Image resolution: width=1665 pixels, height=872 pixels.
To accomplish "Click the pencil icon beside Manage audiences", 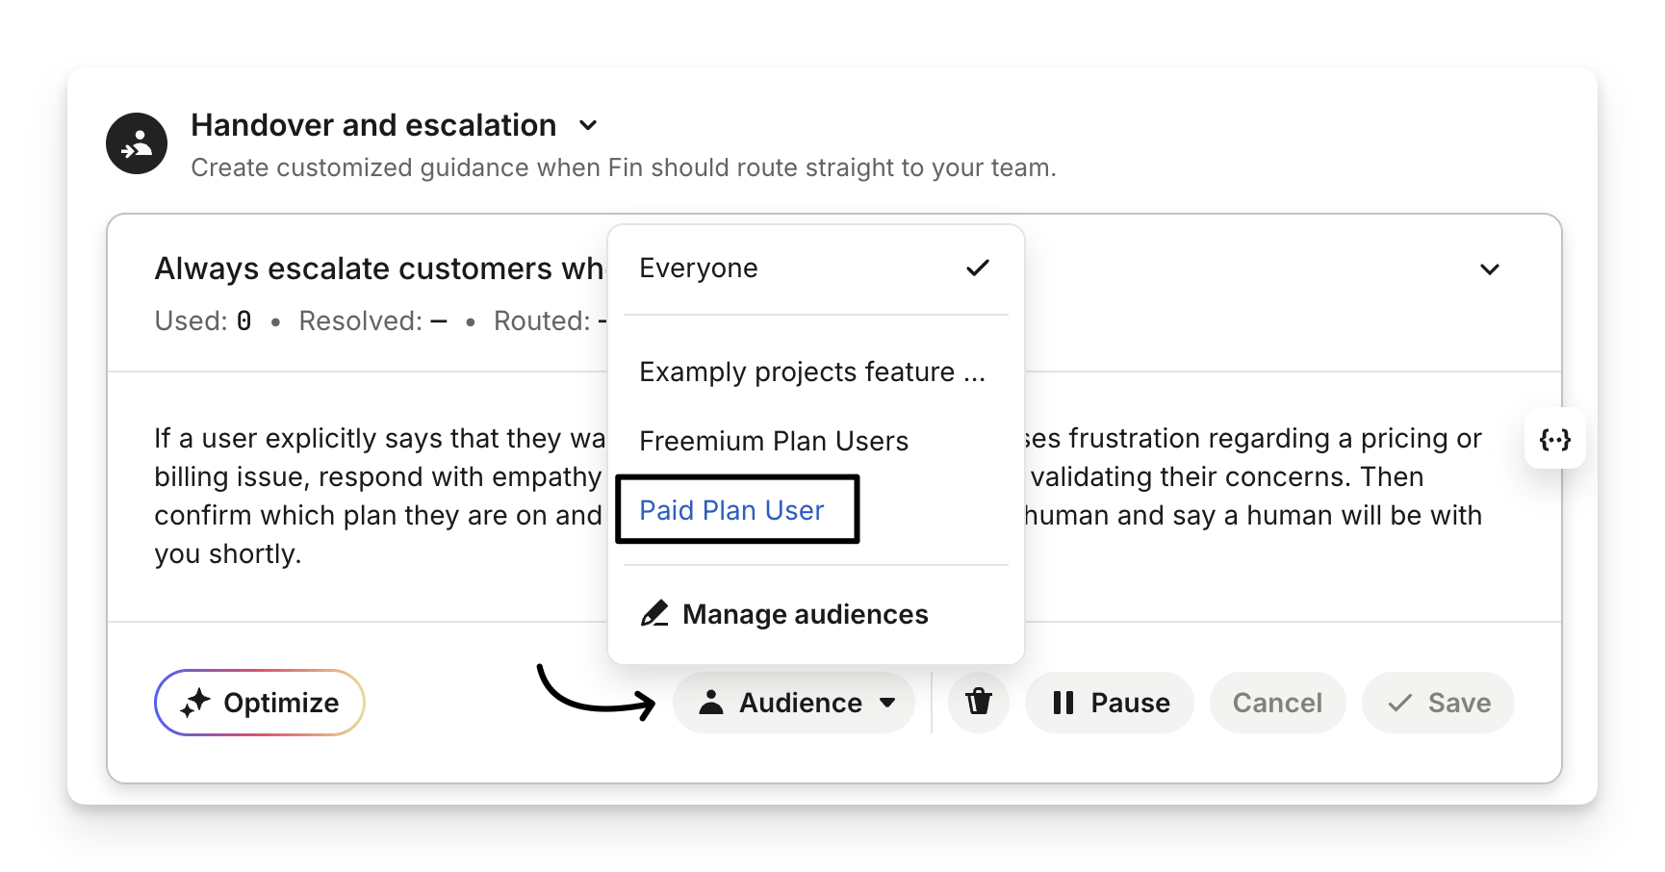I will pyautogui.click(x=654, y=614).
